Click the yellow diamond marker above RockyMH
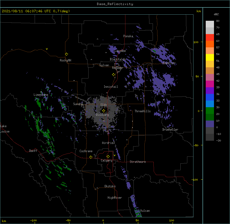Image resolution: width=230 pixels, height=224 pixels. coord(66,54)
